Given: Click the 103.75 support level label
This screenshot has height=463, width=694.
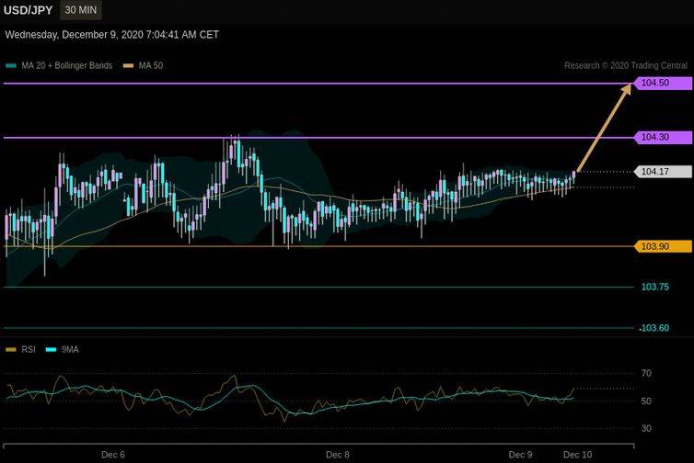Looking at the screenshot, I should click(x=655, y=287).
